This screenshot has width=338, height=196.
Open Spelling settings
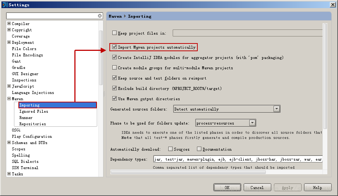coord(21,155)
